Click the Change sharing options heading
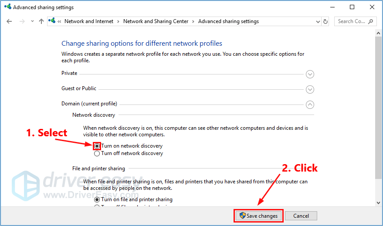The image size is (383, 226). pyautogui.click(x=142, y=44)
